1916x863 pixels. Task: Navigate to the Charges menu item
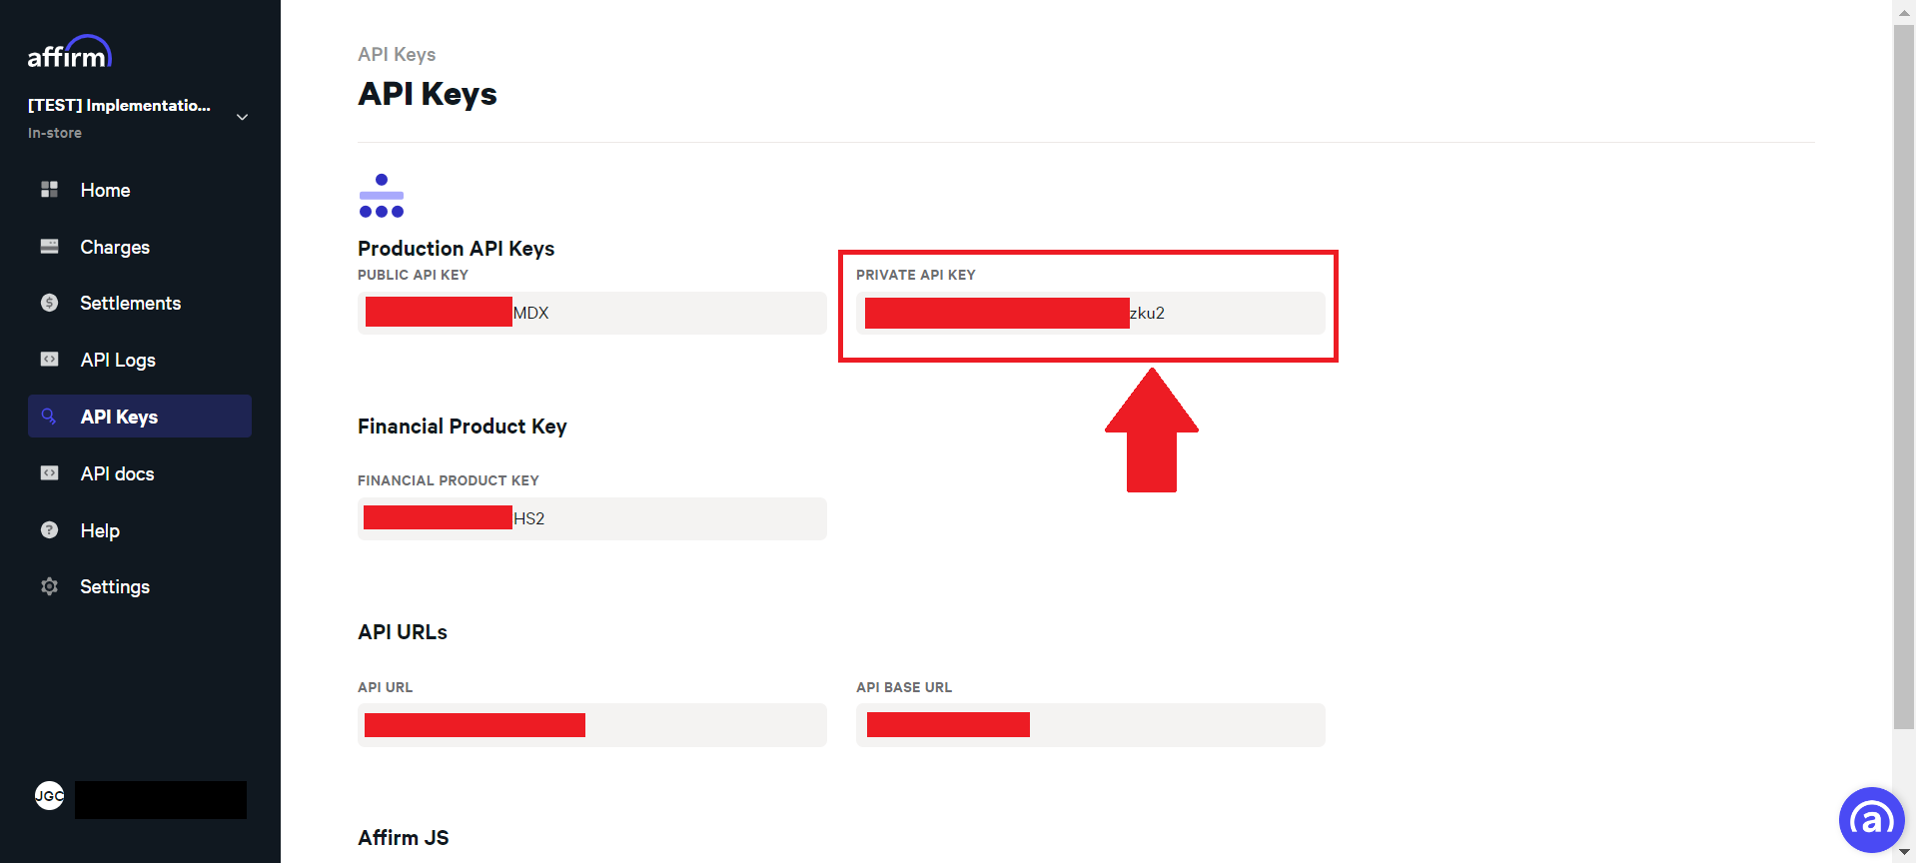click(115, 246)
